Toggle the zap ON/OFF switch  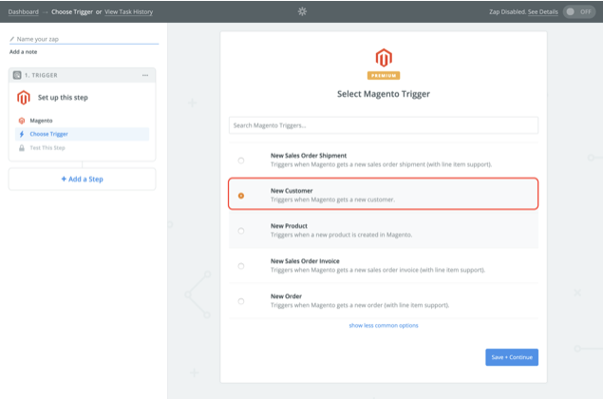(x=579, y=11)
